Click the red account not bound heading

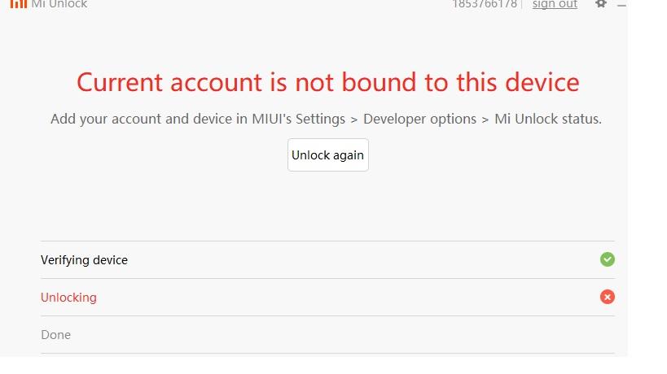[x=327, y=82]
